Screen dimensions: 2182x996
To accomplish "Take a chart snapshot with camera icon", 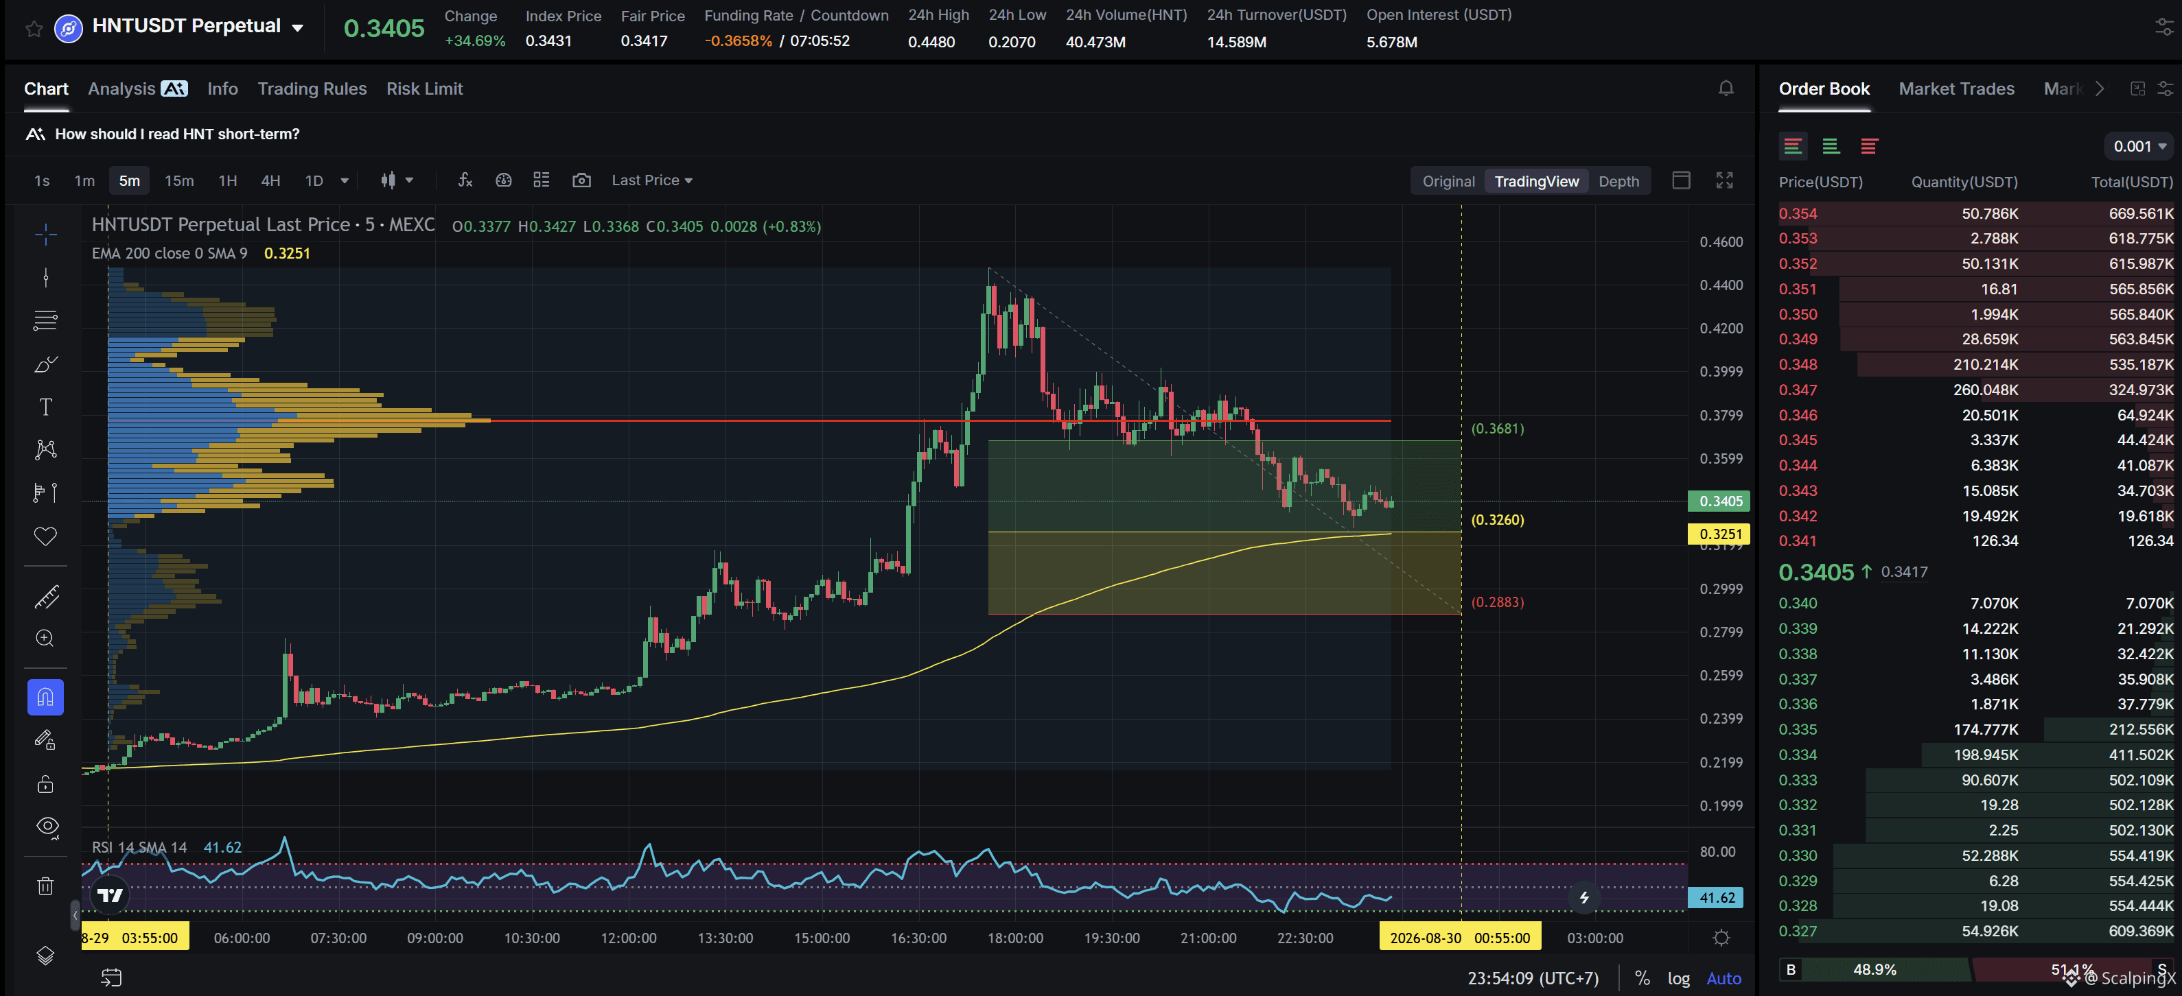I will point(581,180).
